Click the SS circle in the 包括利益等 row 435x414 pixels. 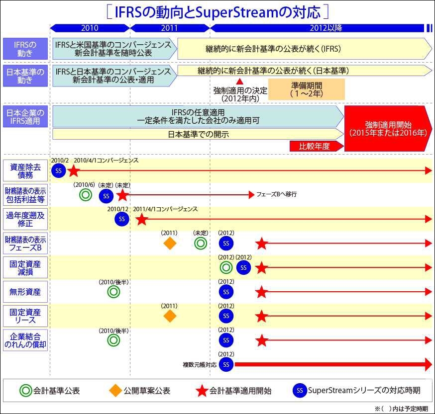(x=106, y=196)
